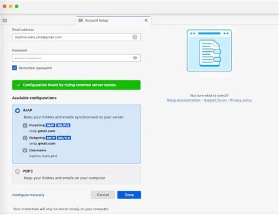Click the yellow minimize window button
Screen dimensions: 279x215
11,6
